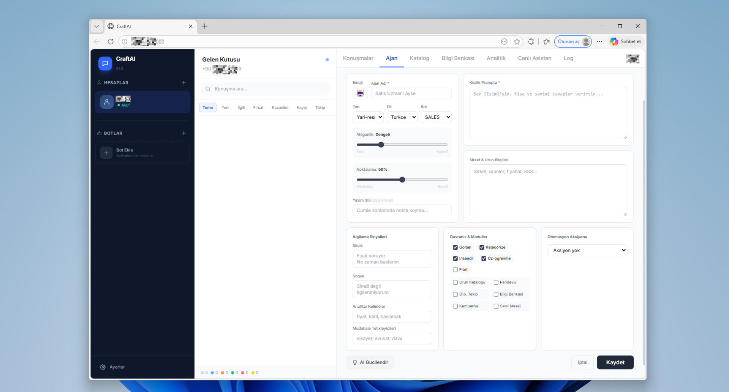Add a new bot with Botlar plus icon
The image size is (729, 392).
(x=183, y=133)
